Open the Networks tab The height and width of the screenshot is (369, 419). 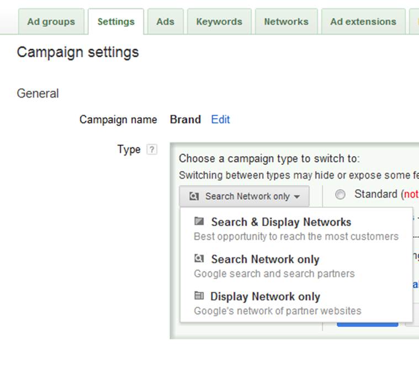click(x=286, y=22)
